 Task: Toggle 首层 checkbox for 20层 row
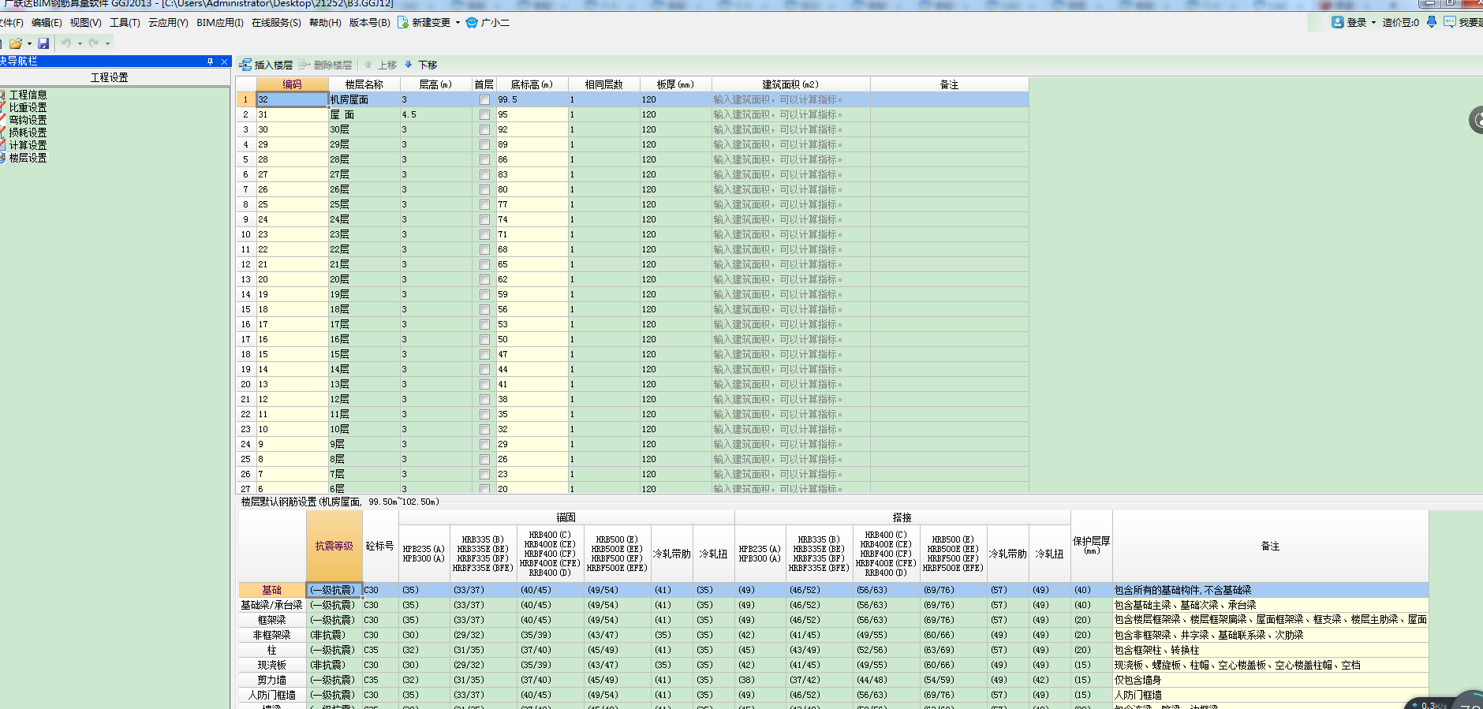tap(484, 280)
